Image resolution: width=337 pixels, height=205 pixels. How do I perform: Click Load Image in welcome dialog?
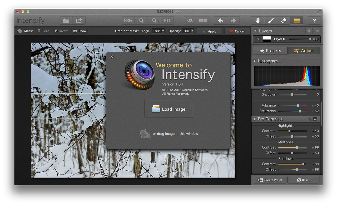pos(169,109)
